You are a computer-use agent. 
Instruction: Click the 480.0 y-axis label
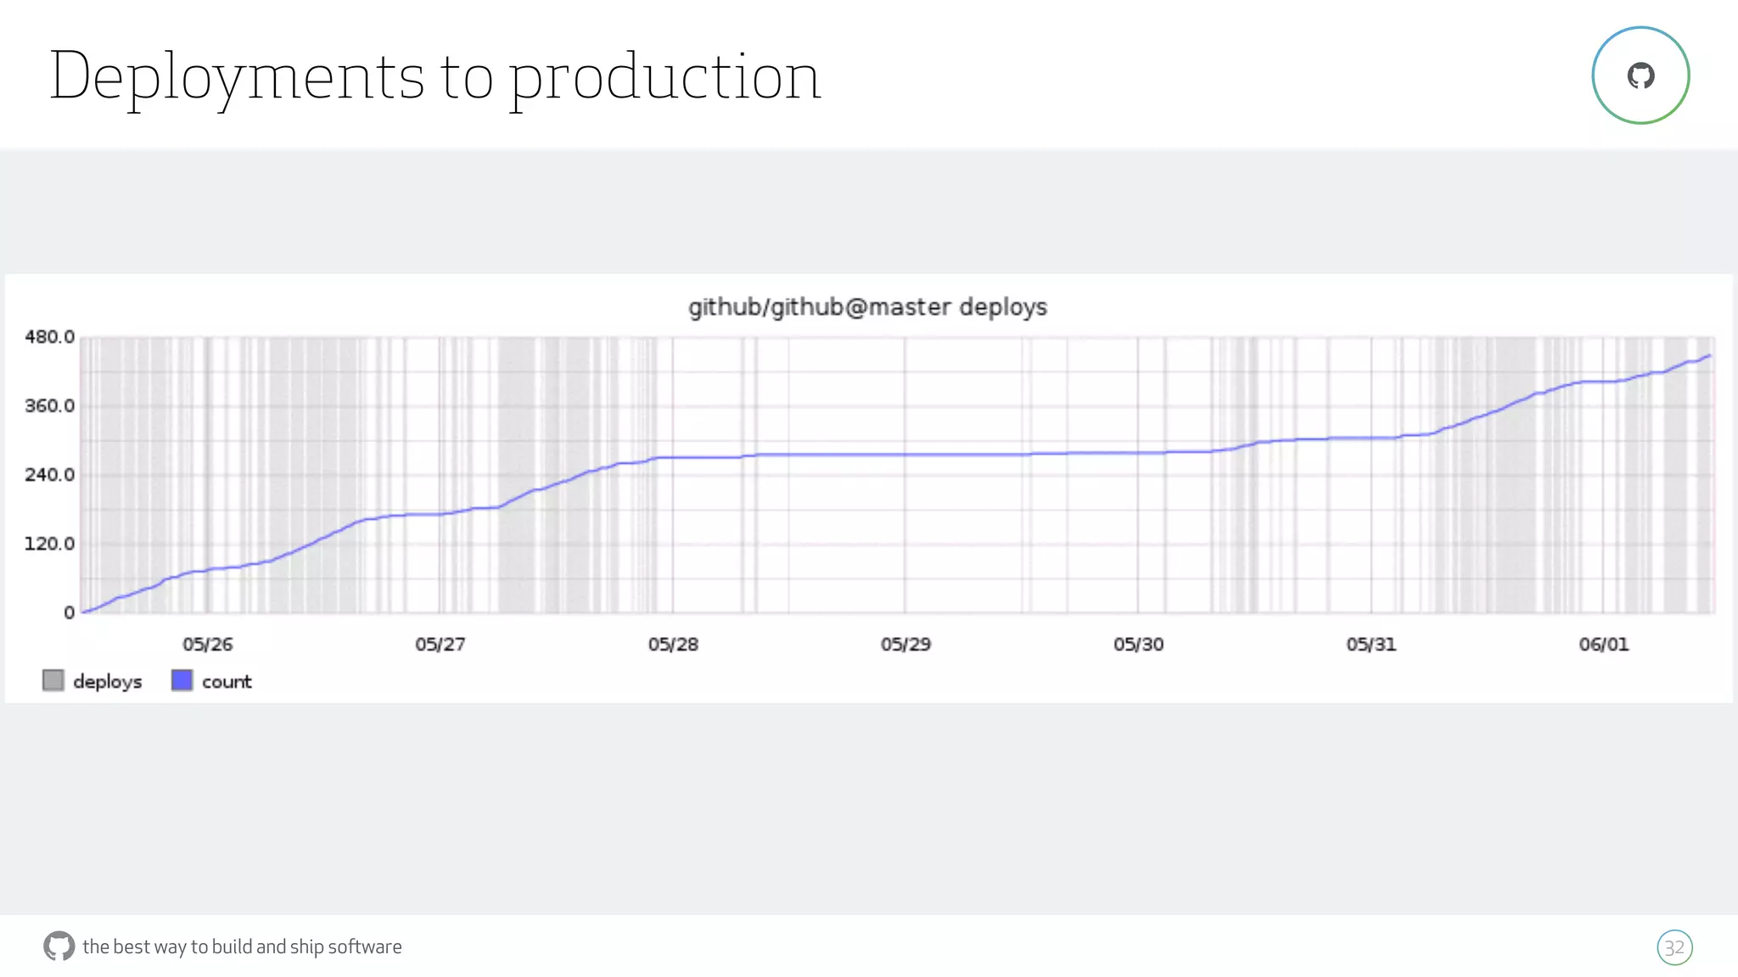tap(49, 337)
